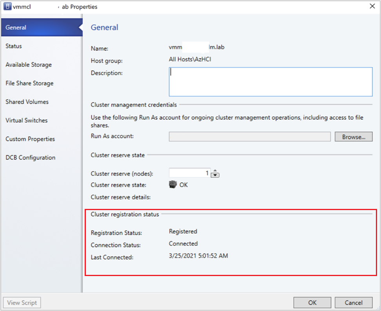This screenshot has height=311, width=381.
Task: Click OK to save cluster properties
Action: tap(312, 302)
